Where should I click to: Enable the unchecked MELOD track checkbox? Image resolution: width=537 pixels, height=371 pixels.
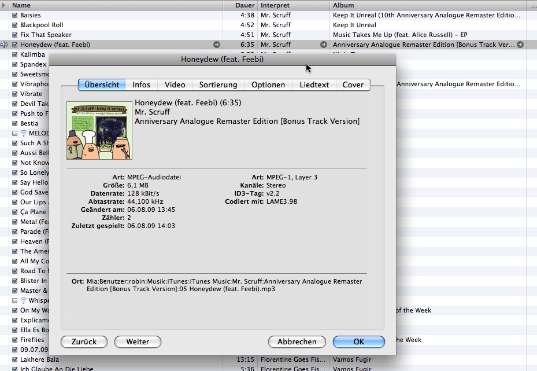(14, 133)
